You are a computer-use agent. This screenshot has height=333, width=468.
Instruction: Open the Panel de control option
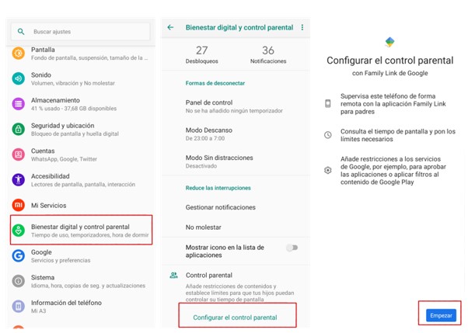coord(236,106)
